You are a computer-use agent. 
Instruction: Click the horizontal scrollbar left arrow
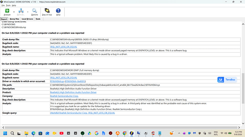pyautogui.click(x=3, y=127)
